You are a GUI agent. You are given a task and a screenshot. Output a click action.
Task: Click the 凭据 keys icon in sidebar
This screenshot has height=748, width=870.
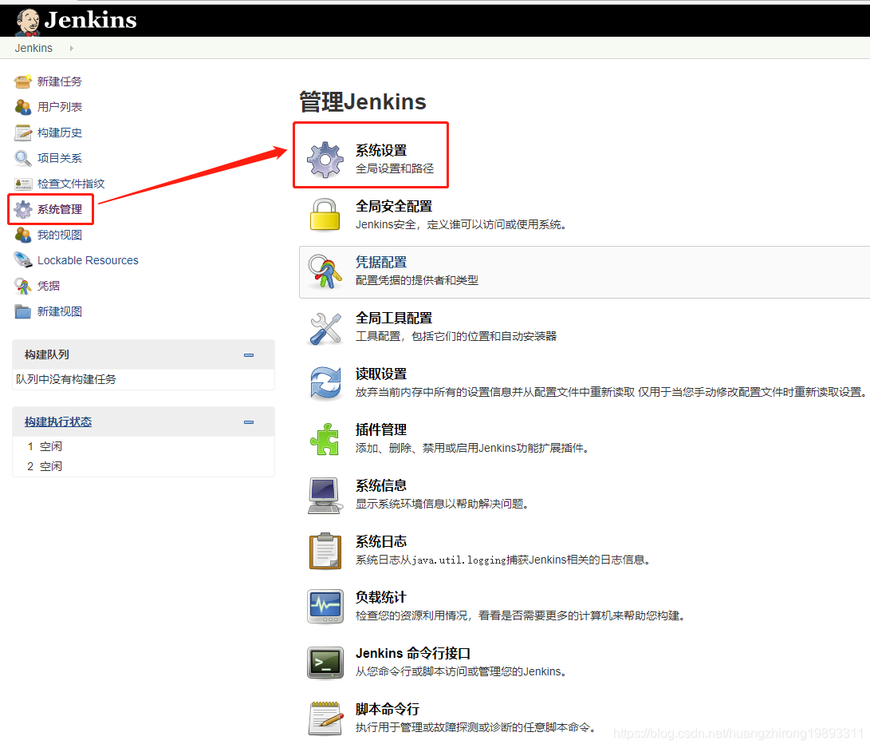23,286
